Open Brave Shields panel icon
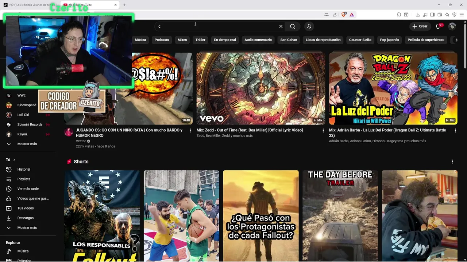The width and height of the screenshot is (467, 262). click(x=344, y=15)
